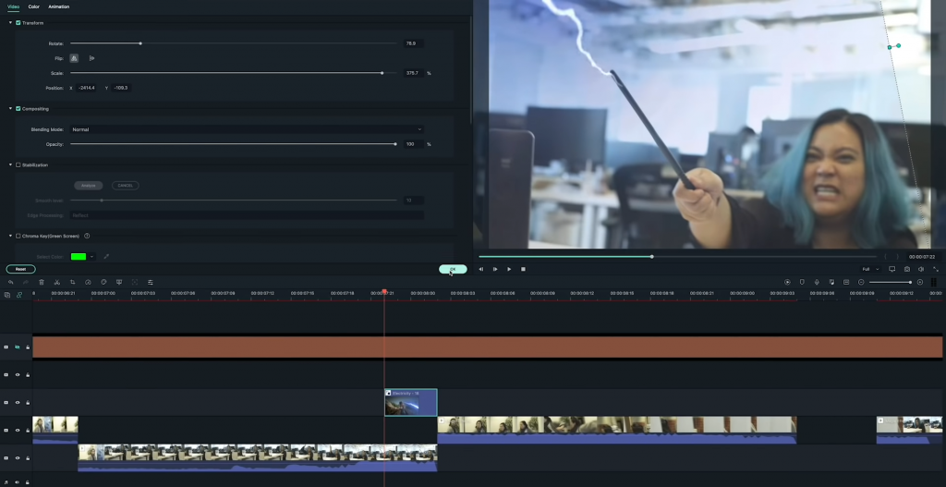Screen dimensions: 946x487
Task: Open the speed control icon
Action: pos(88,282)
